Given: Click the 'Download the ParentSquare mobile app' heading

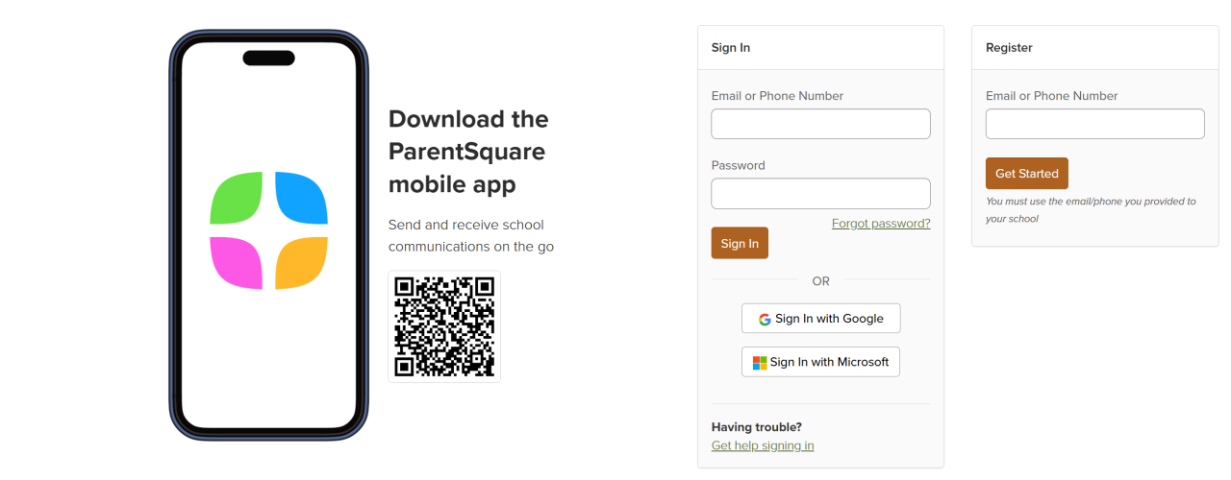Looking at the screenshot, I should click(x=468, y=152).
